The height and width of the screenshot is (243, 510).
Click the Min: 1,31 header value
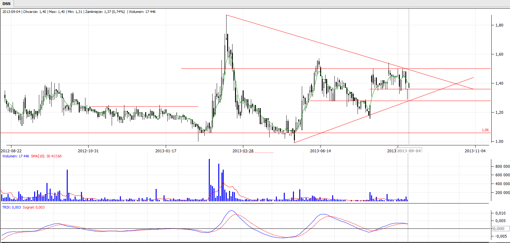point(75,12)
